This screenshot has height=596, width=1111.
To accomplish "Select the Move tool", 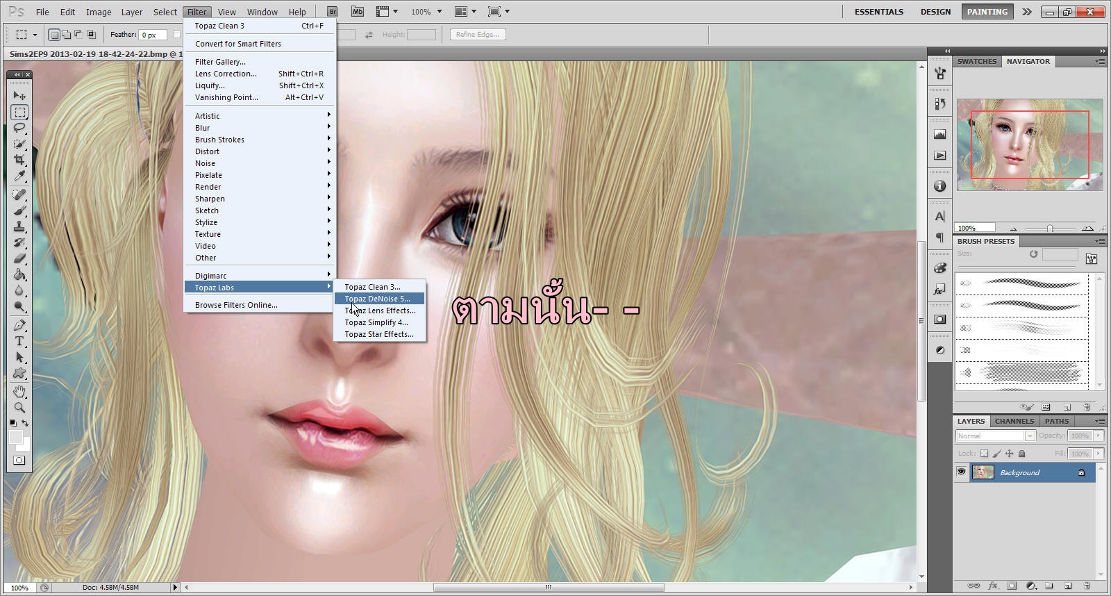I will point(19,96).
